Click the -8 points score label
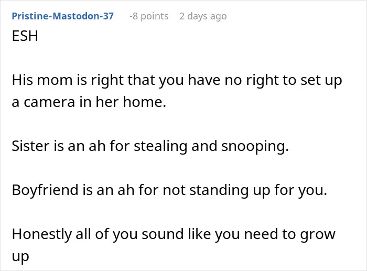 coord(149,16)
